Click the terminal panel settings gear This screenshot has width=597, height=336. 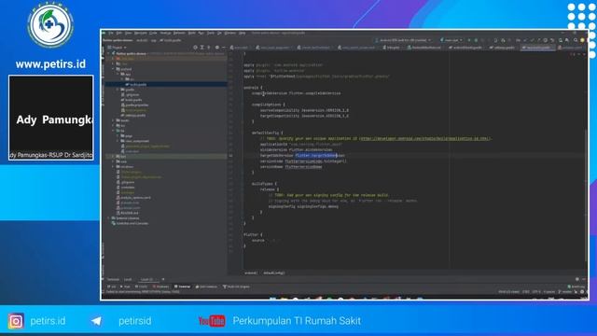[x=577, y=279]
